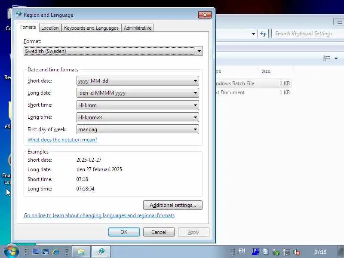
Task: Click the Switch between windows quick launch icon
Action: (x=46, y=252)
